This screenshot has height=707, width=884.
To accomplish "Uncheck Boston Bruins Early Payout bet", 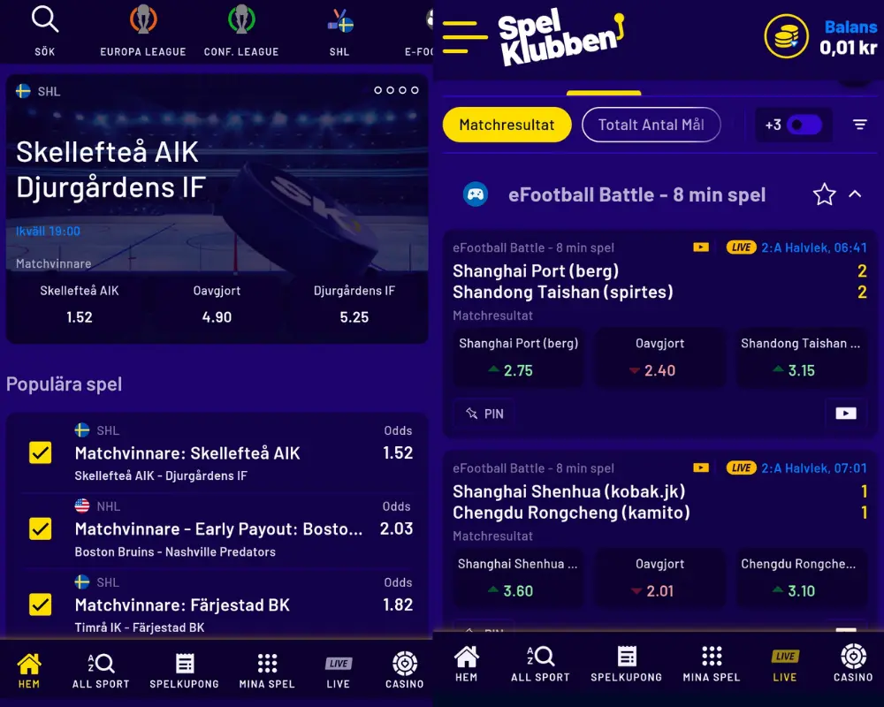I will pyautogui.click(x=40, y=528).
